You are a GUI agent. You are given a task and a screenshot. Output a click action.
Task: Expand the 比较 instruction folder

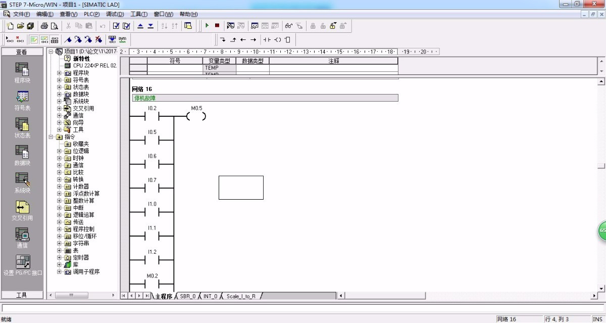pos(59,172)
